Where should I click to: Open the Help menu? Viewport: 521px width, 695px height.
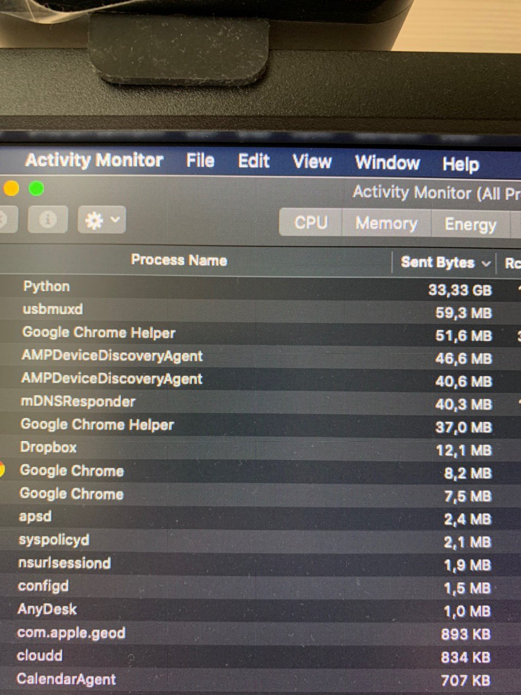coord(461,164)
